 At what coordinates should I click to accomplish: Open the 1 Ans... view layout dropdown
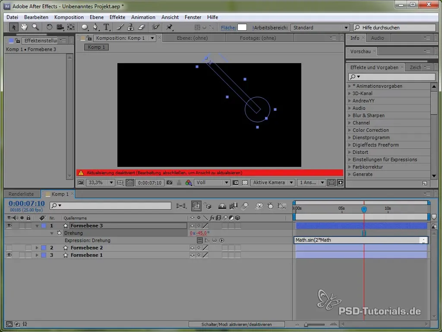tap(311, 183)
